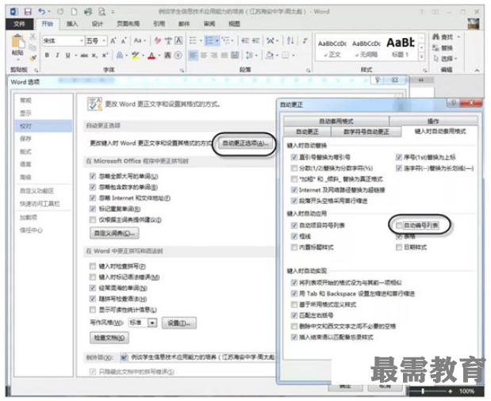The image size is (491, 401).
Task: Click the 自定义词典(C)... button
Action: pyautogui.click(x=114, y=233)
